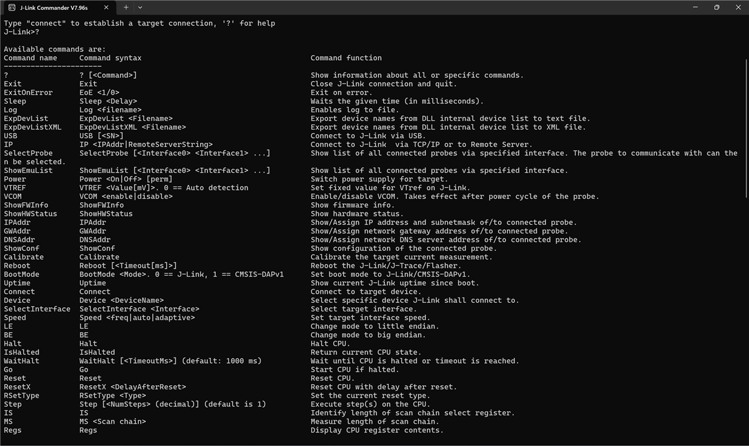Click the "Available commands are:" line
The image size is (749, 446).
pos(55,50)
